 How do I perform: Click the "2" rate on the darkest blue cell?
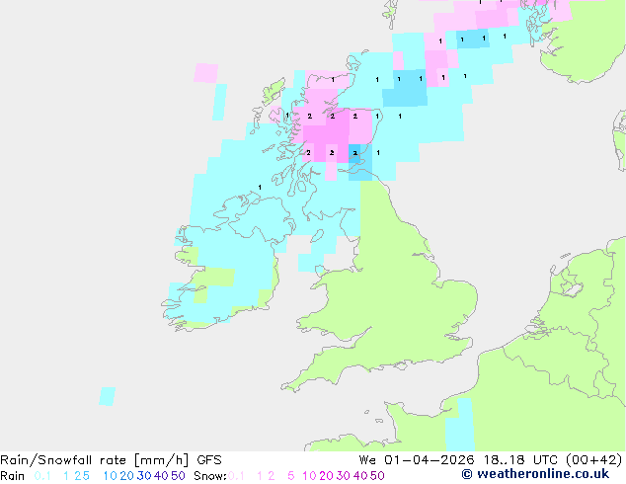(354, 153)
